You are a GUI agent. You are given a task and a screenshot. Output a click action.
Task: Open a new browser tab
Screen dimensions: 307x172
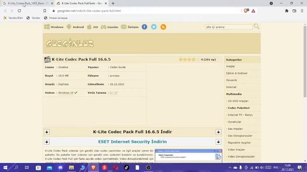(113, 3)
